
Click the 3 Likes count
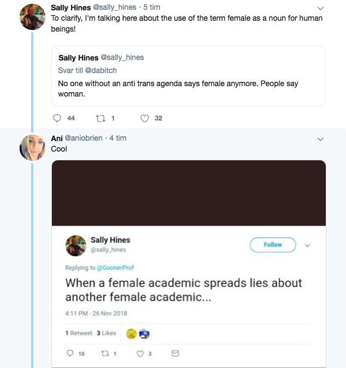click(106, 333)
